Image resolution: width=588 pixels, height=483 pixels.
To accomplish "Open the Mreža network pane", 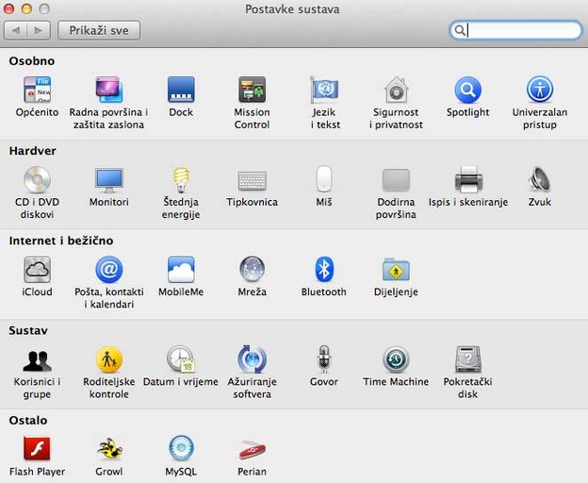I will [x=252, y=270].
